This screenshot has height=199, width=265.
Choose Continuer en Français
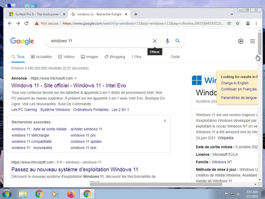239,89
